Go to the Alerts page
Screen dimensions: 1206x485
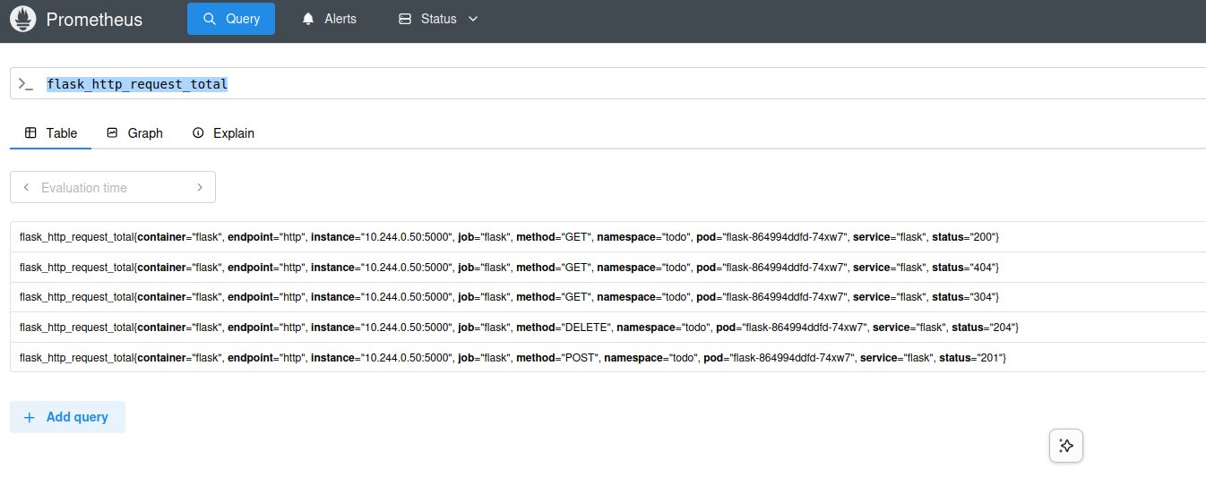[x=329, y=19]
